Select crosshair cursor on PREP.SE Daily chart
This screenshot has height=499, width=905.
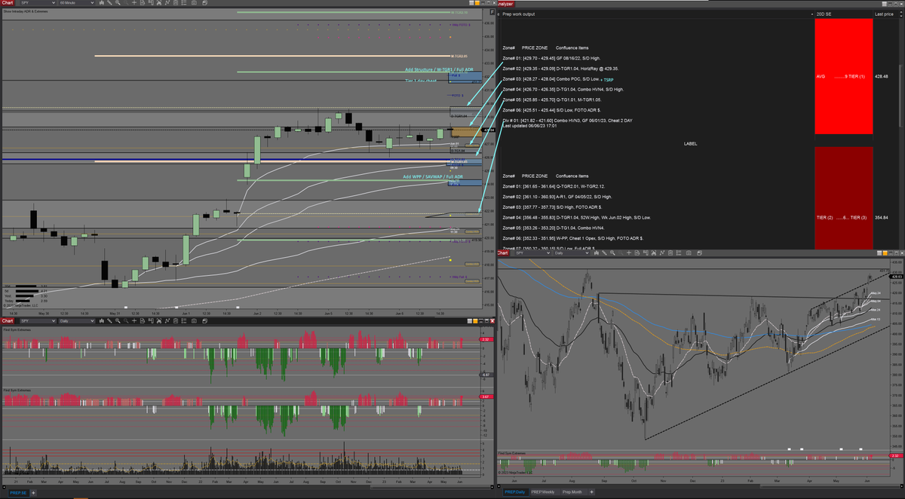pyautogui.click(x=134, y=320)
